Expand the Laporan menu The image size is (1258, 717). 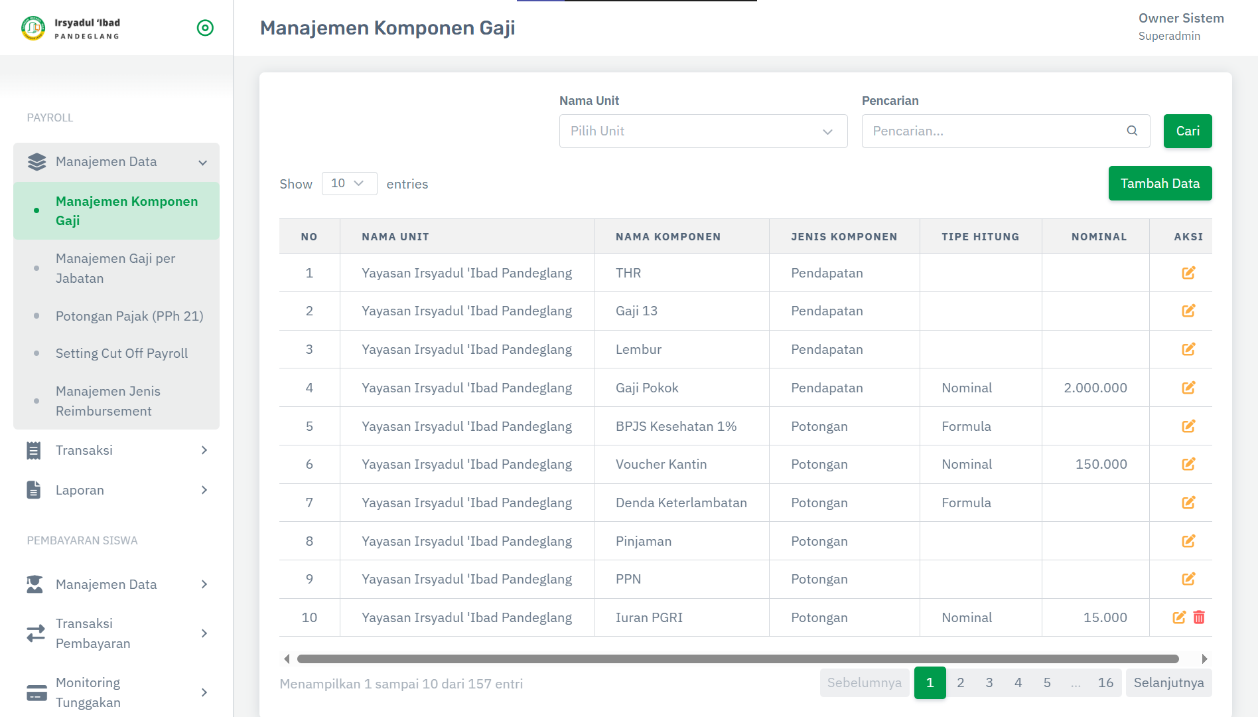[117, 490]
